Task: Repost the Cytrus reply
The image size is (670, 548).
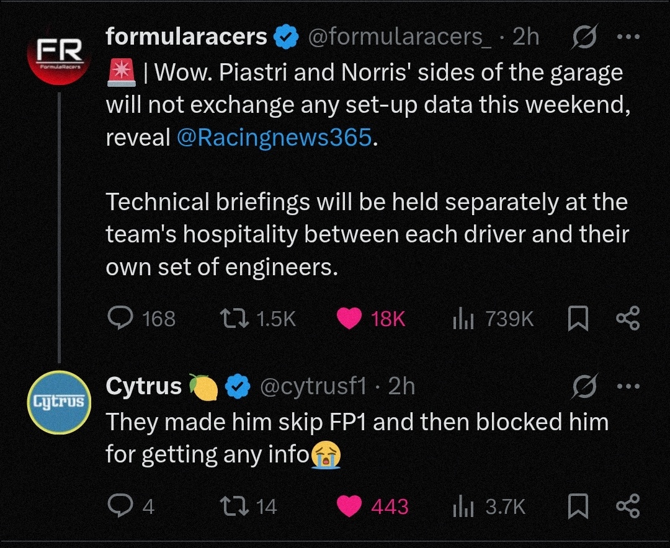Action: 235,506
